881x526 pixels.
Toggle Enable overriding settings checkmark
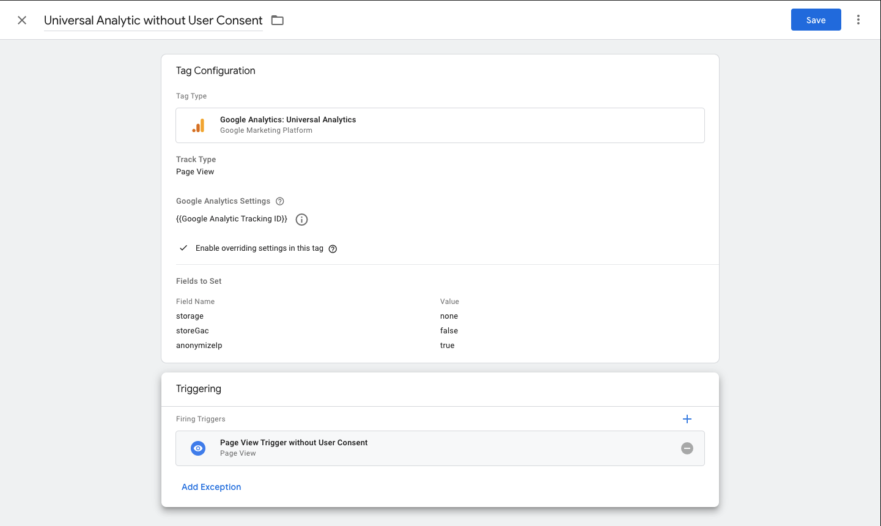coord(183,248)
